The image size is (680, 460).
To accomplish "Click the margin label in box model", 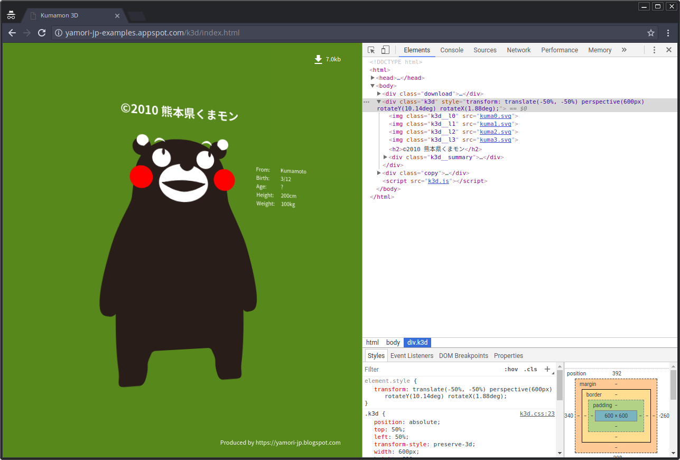I will (588, 384).
